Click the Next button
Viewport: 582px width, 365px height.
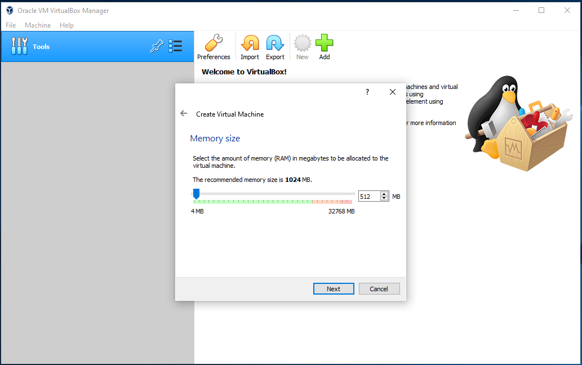click(x=334, y=289)
